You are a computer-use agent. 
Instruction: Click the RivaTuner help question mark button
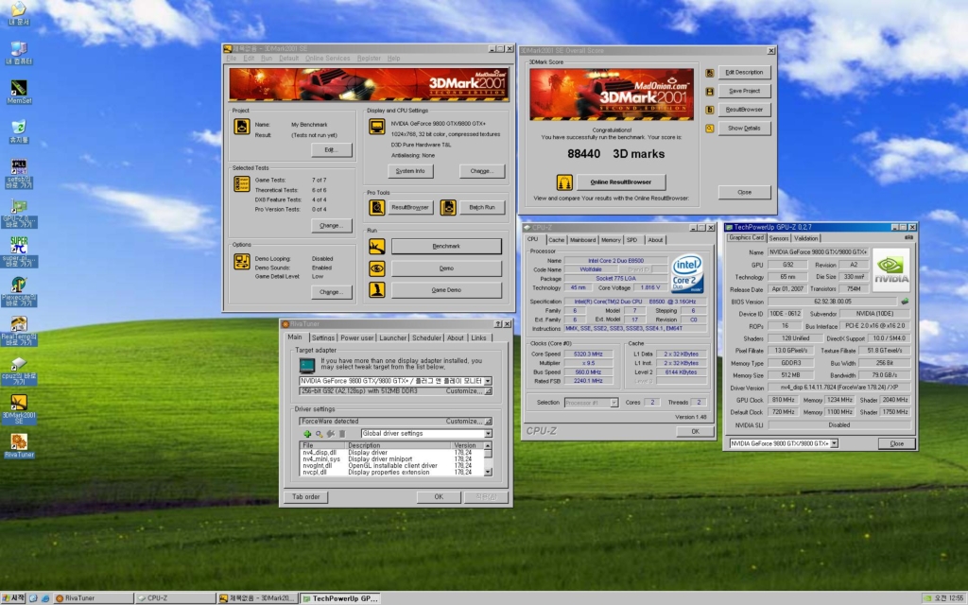498,324
